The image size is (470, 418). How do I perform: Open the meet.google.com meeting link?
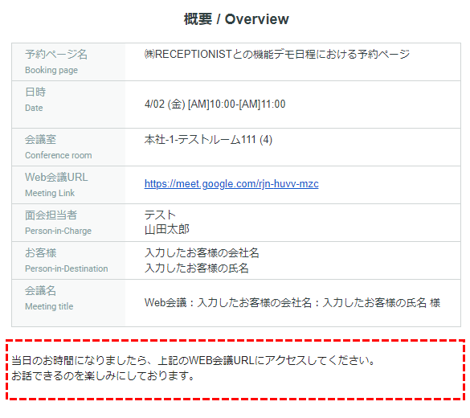pos(231,184)
